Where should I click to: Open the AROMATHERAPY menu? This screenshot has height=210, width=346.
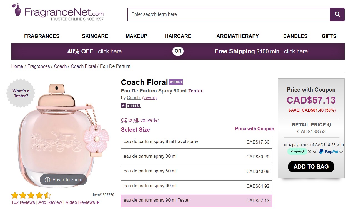tap(237, 36)
